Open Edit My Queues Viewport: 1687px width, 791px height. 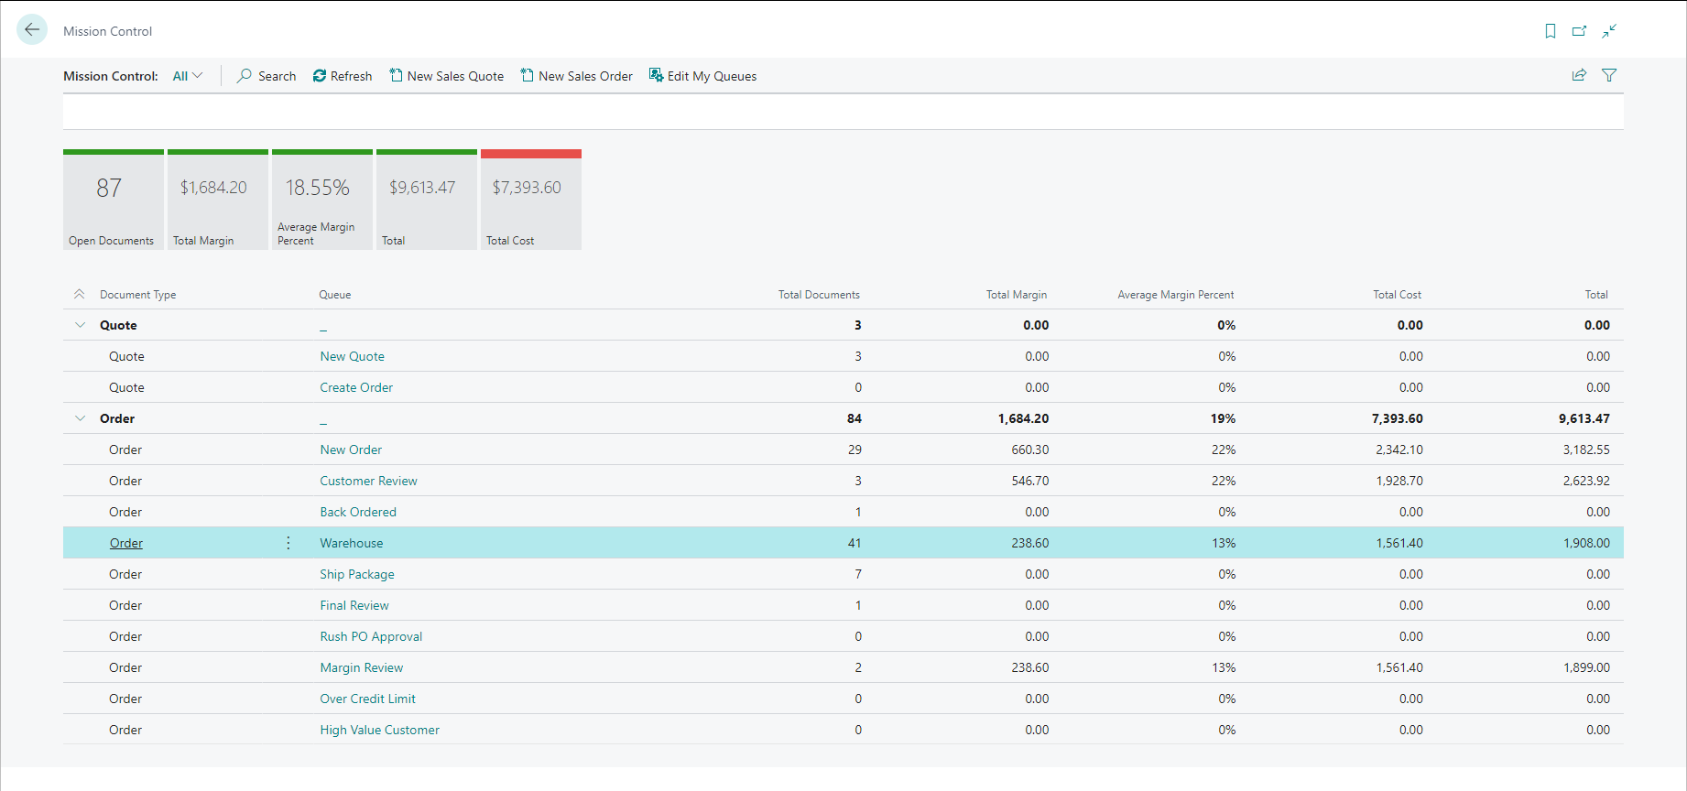tap(702, 76)
